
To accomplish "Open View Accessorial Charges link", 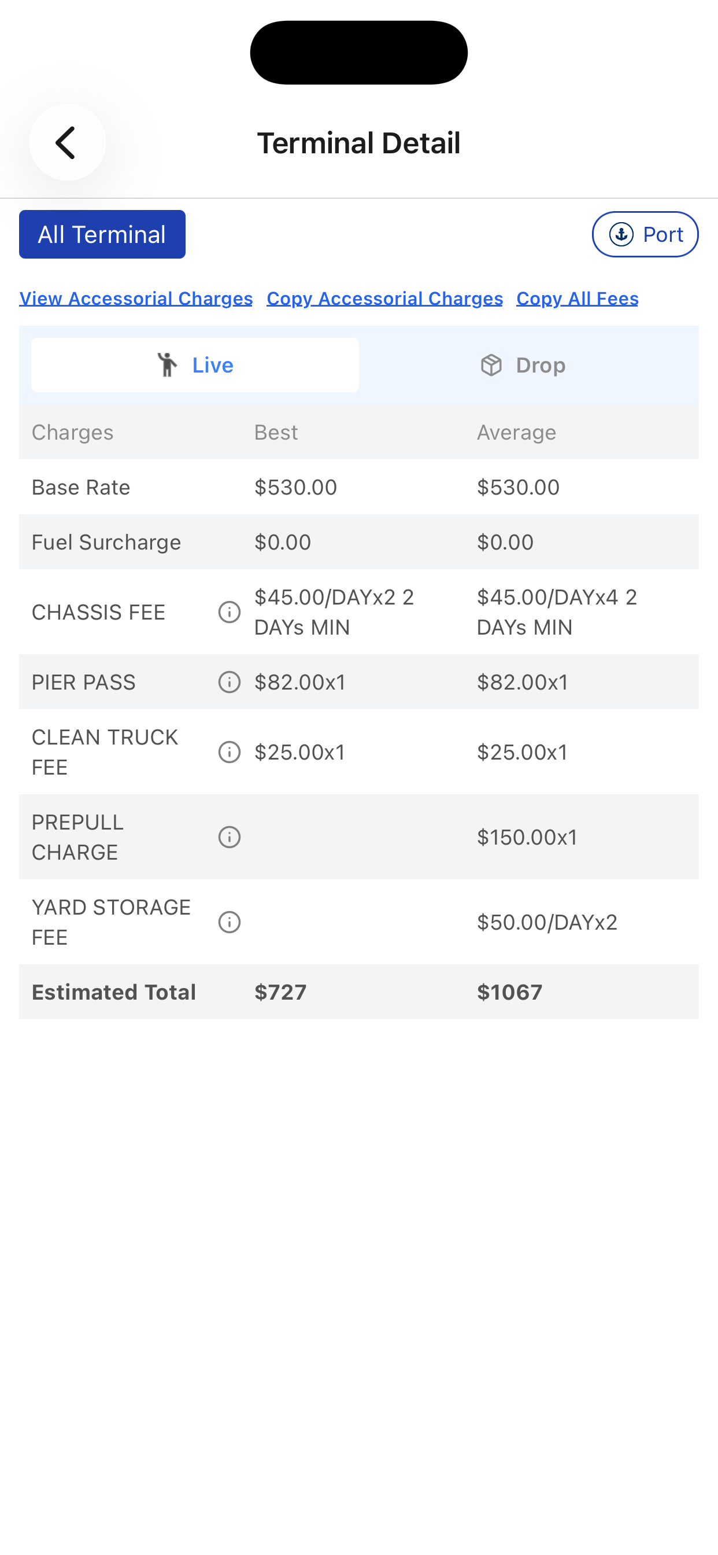I will pos(136,298).
